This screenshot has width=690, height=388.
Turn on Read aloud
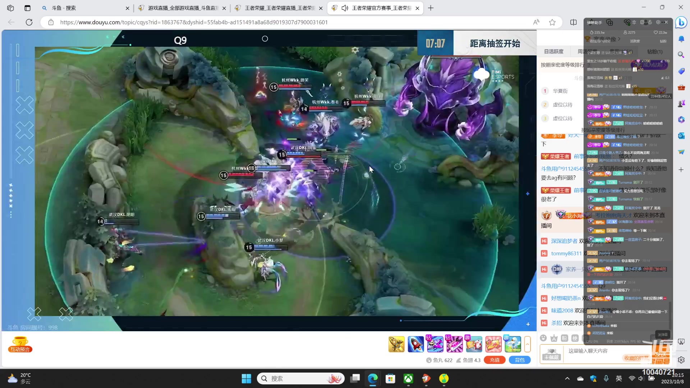tap(536, 22)
